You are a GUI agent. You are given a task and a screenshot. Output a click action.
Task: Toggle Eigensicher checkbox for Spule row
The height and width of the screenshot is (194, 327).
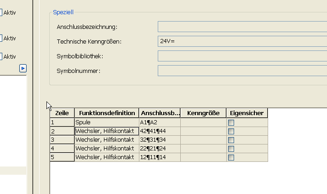[231, 122]
